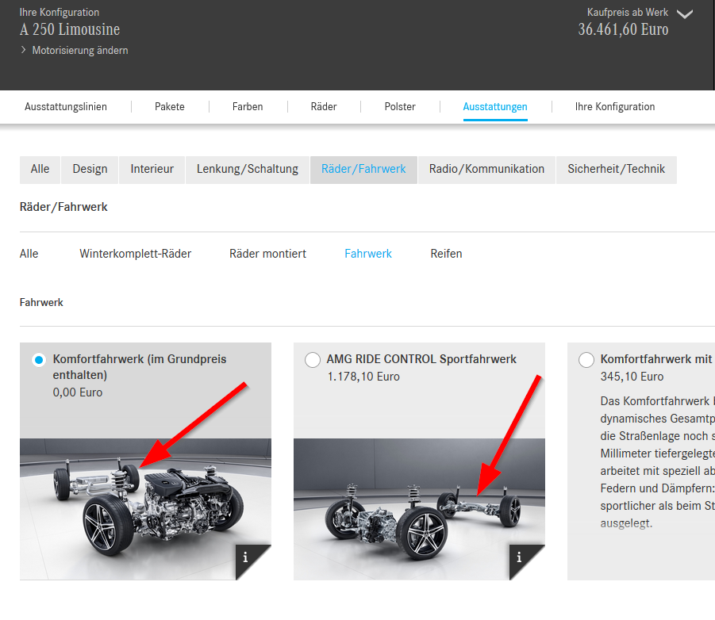The height and width of the screenshot is (620, 715).
Task: Click the Komfortfahrwerk chassis engine thumbnail
Action: 145,509
